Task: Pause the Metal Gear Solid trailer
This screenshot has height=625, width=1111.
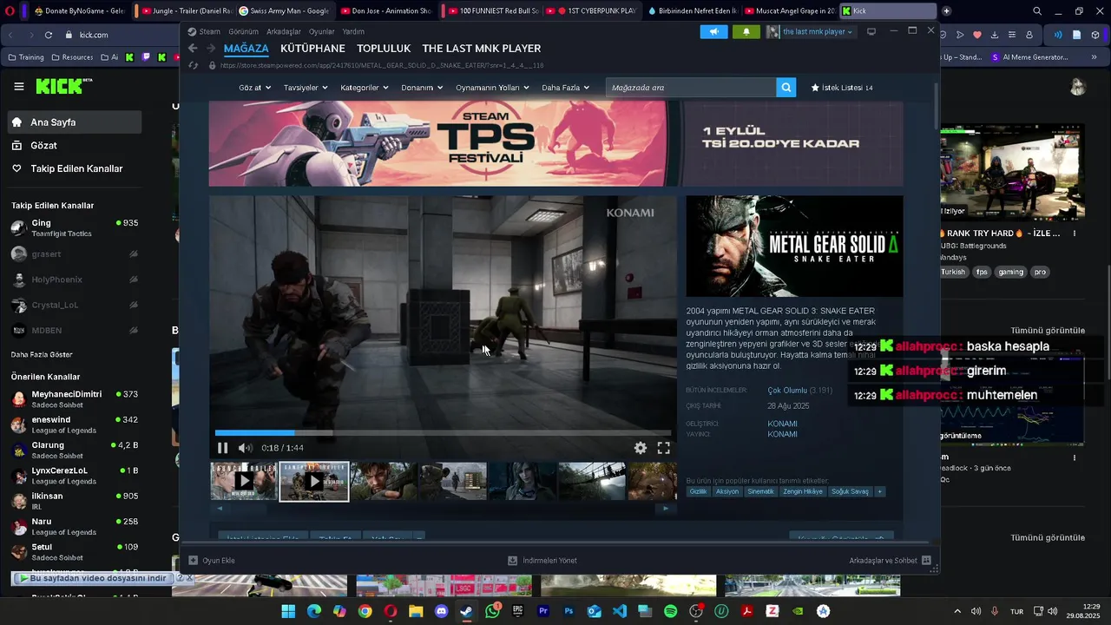Action: [x=222, y=448]
